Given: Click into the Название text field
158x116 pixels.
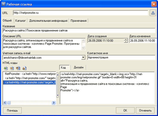Looking at the screenshot, I should pos(79,30).
